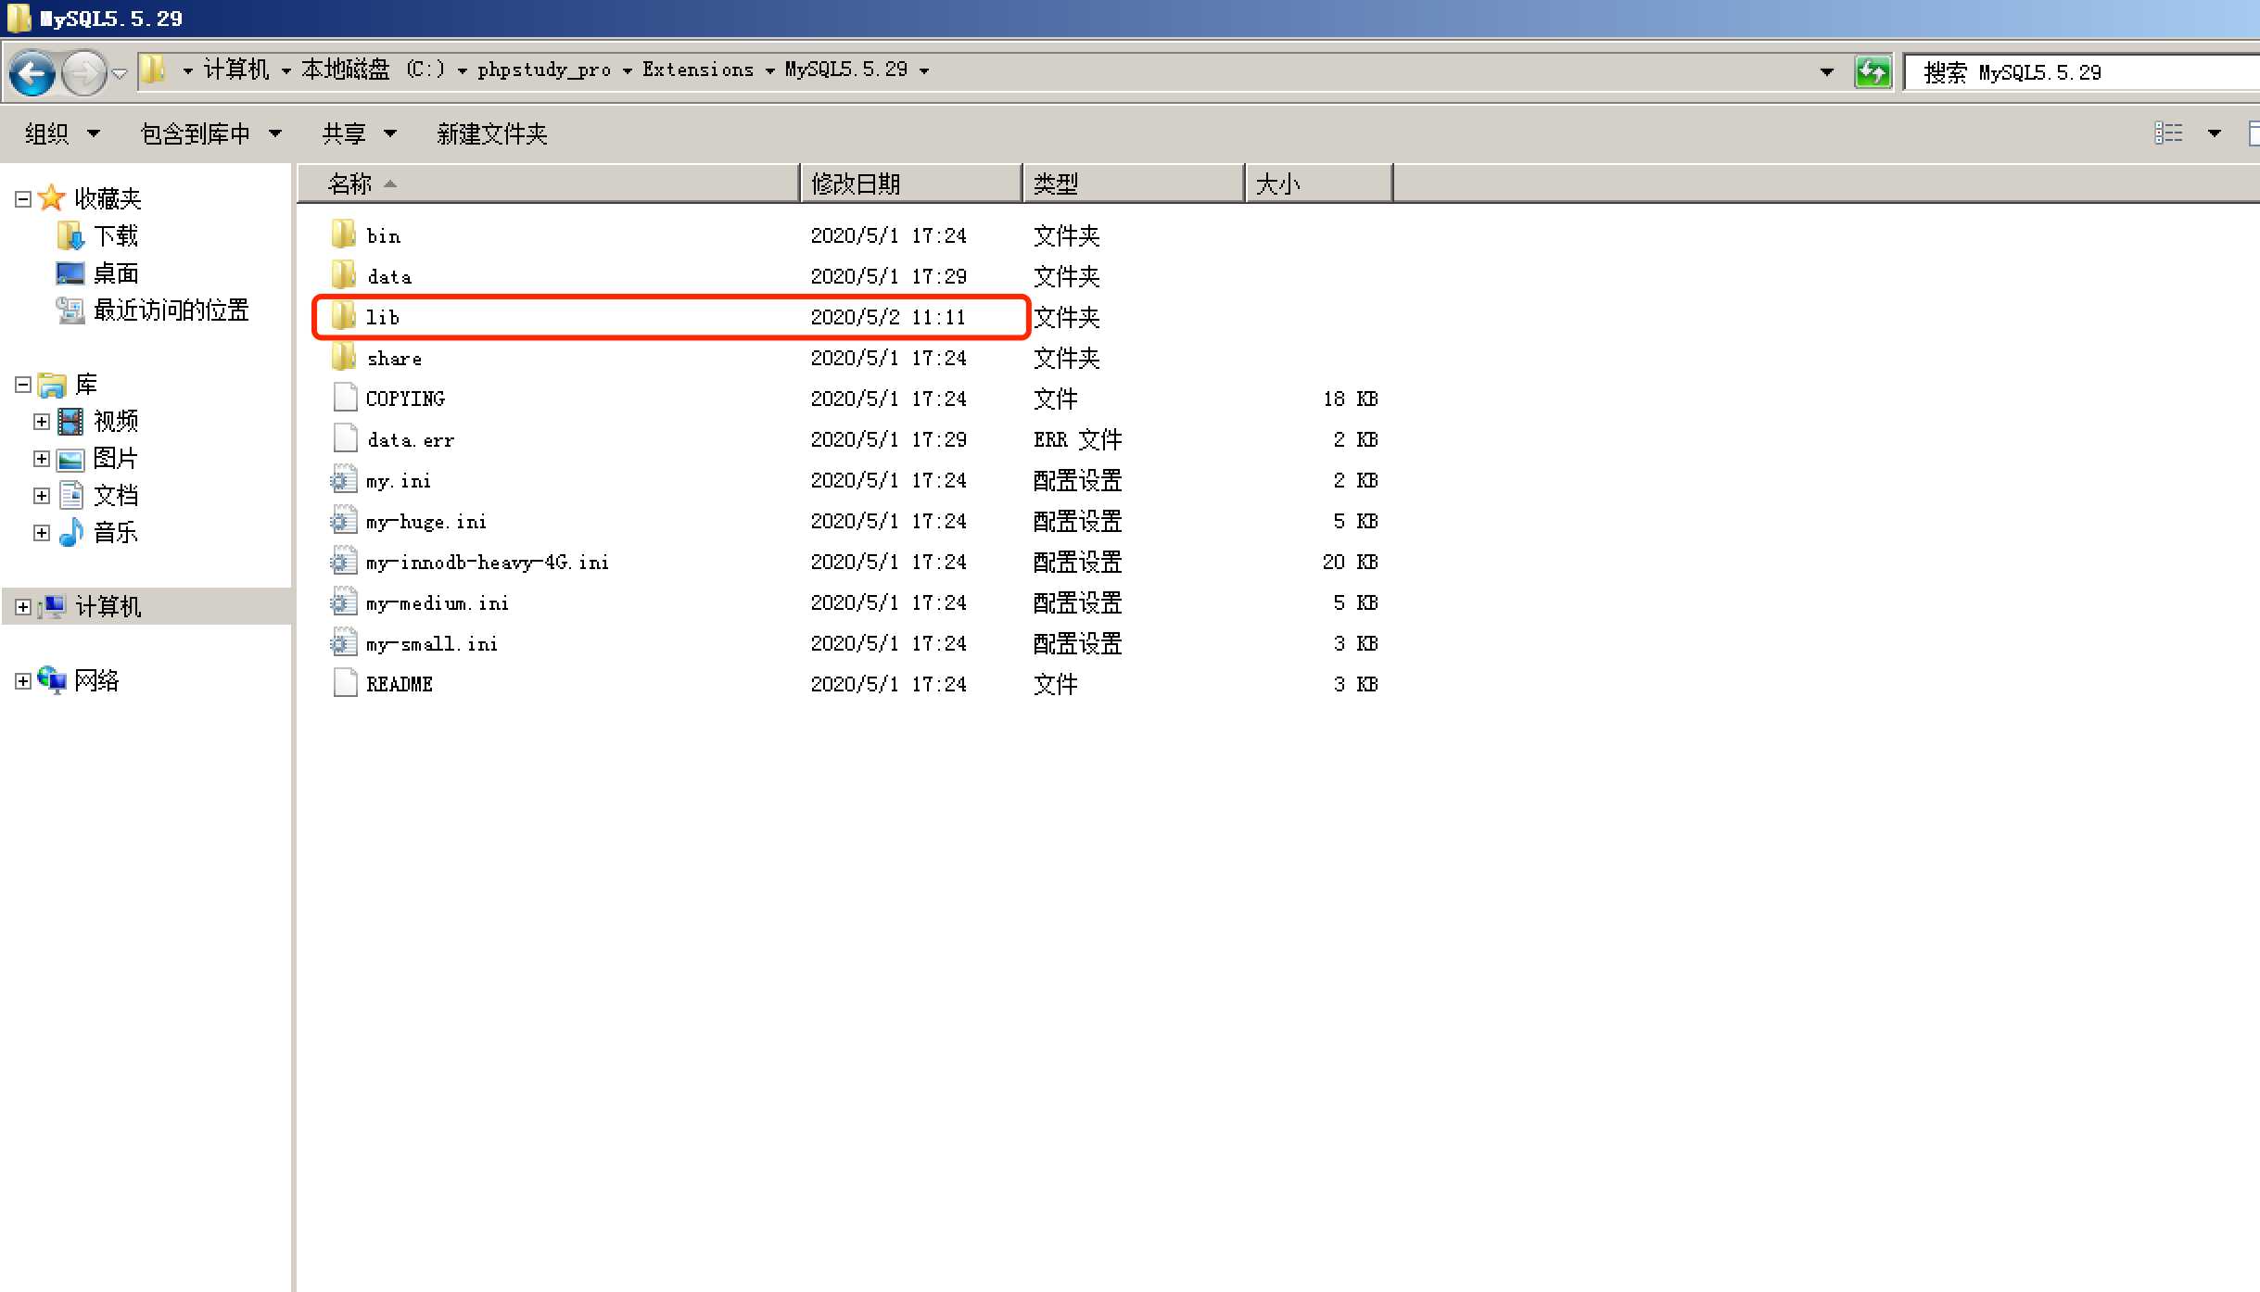The height and width of the screenshot is (1292, 2260).
Task: Expand the 网络 tree node
Action: click(x=23, y=680)
